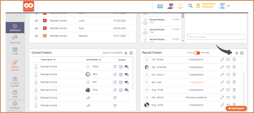The height and width of the screenshot is (113, 254).
Task: Open Invite to Doobert in sidebar
Action: 15,82
